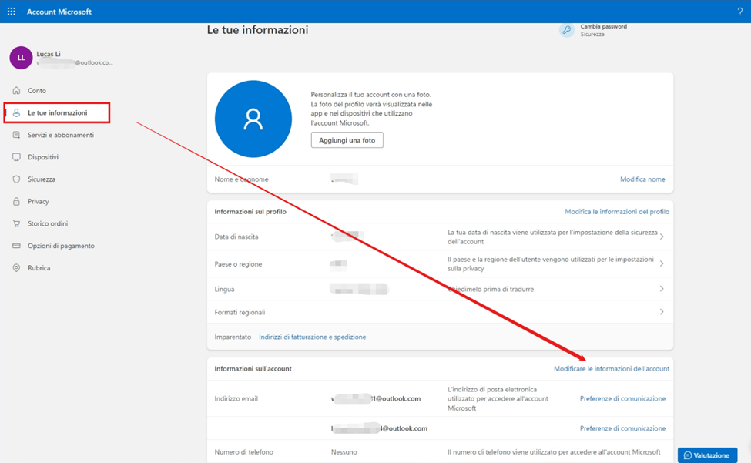Open Servizi e abbonamenti section
This screenshot has height=463, width=751.
pyautogui.click(x=61, y=135)
